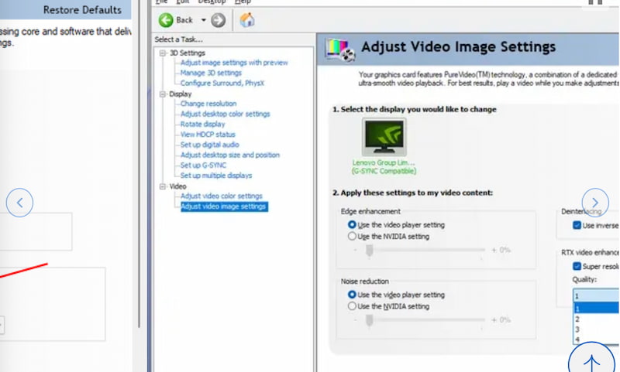Click the green Back arrow icon
The height and width of the screenshot is (372, 620).
[166, 20]
